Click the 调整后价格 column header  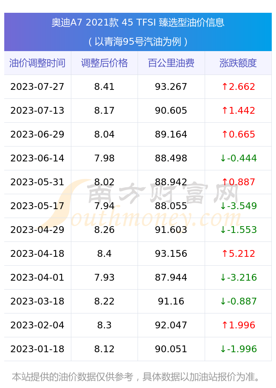tap(104, 63)
